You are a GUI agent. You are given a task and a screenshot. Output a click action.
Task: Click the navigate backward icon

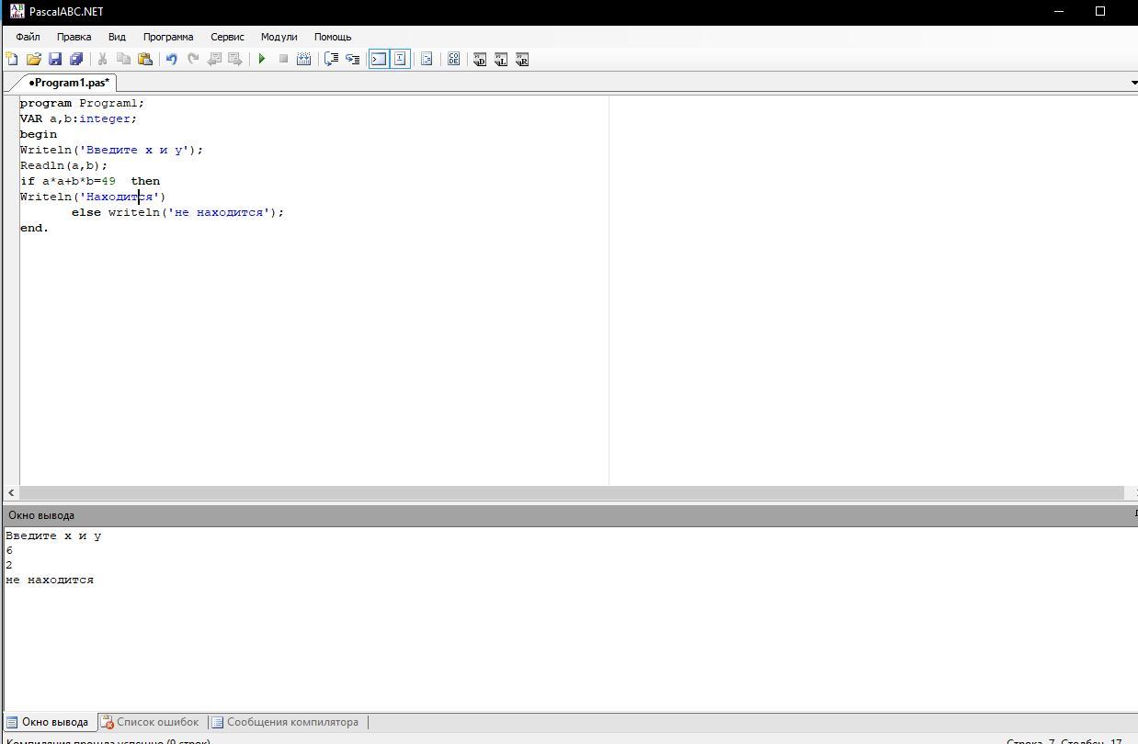click(x=214, y=59)
